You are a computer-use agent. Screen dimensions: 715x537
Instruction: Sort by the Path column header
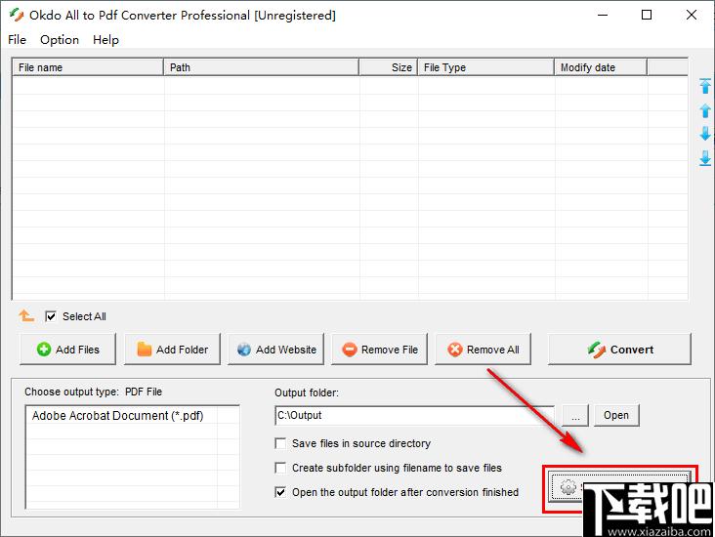click(261, 67)
